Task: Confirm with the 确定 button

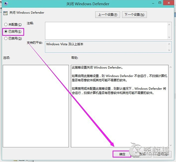Action: click(122, 154)
